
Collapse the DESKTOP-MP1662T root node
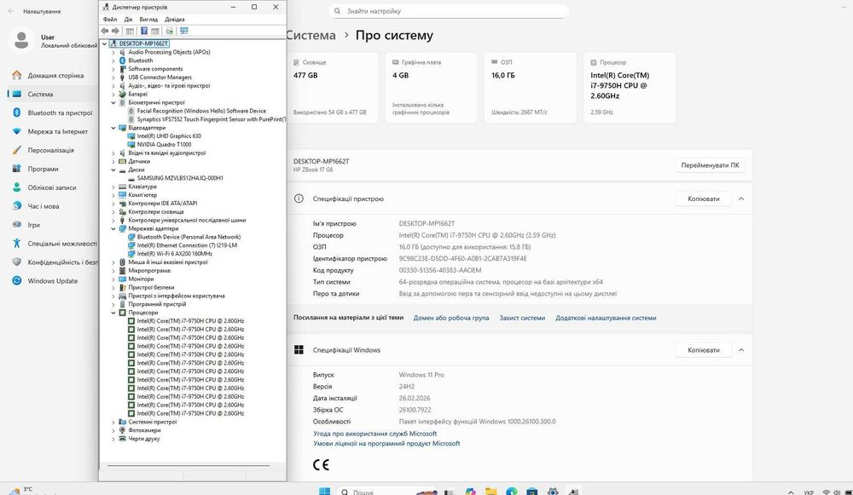click(x=104, y=43)
